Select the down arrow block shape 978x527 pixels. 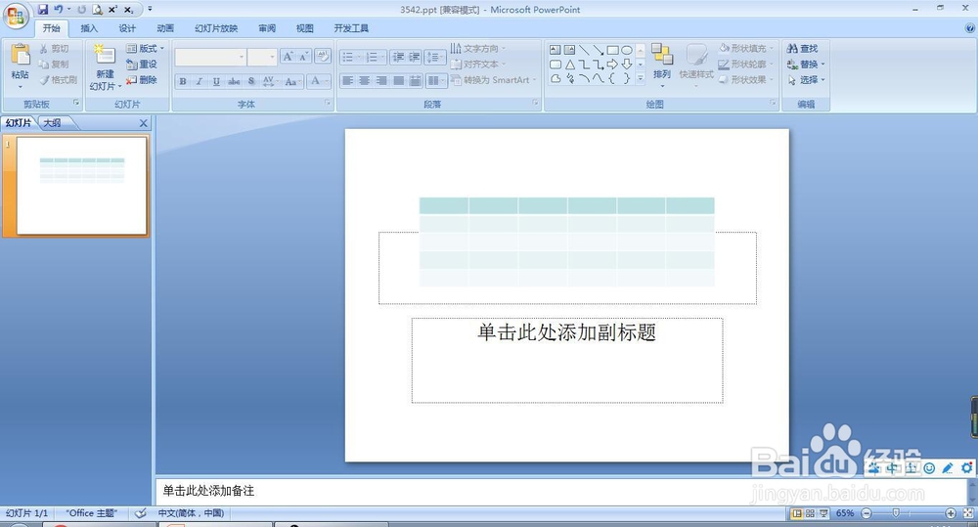click(627, 65)
